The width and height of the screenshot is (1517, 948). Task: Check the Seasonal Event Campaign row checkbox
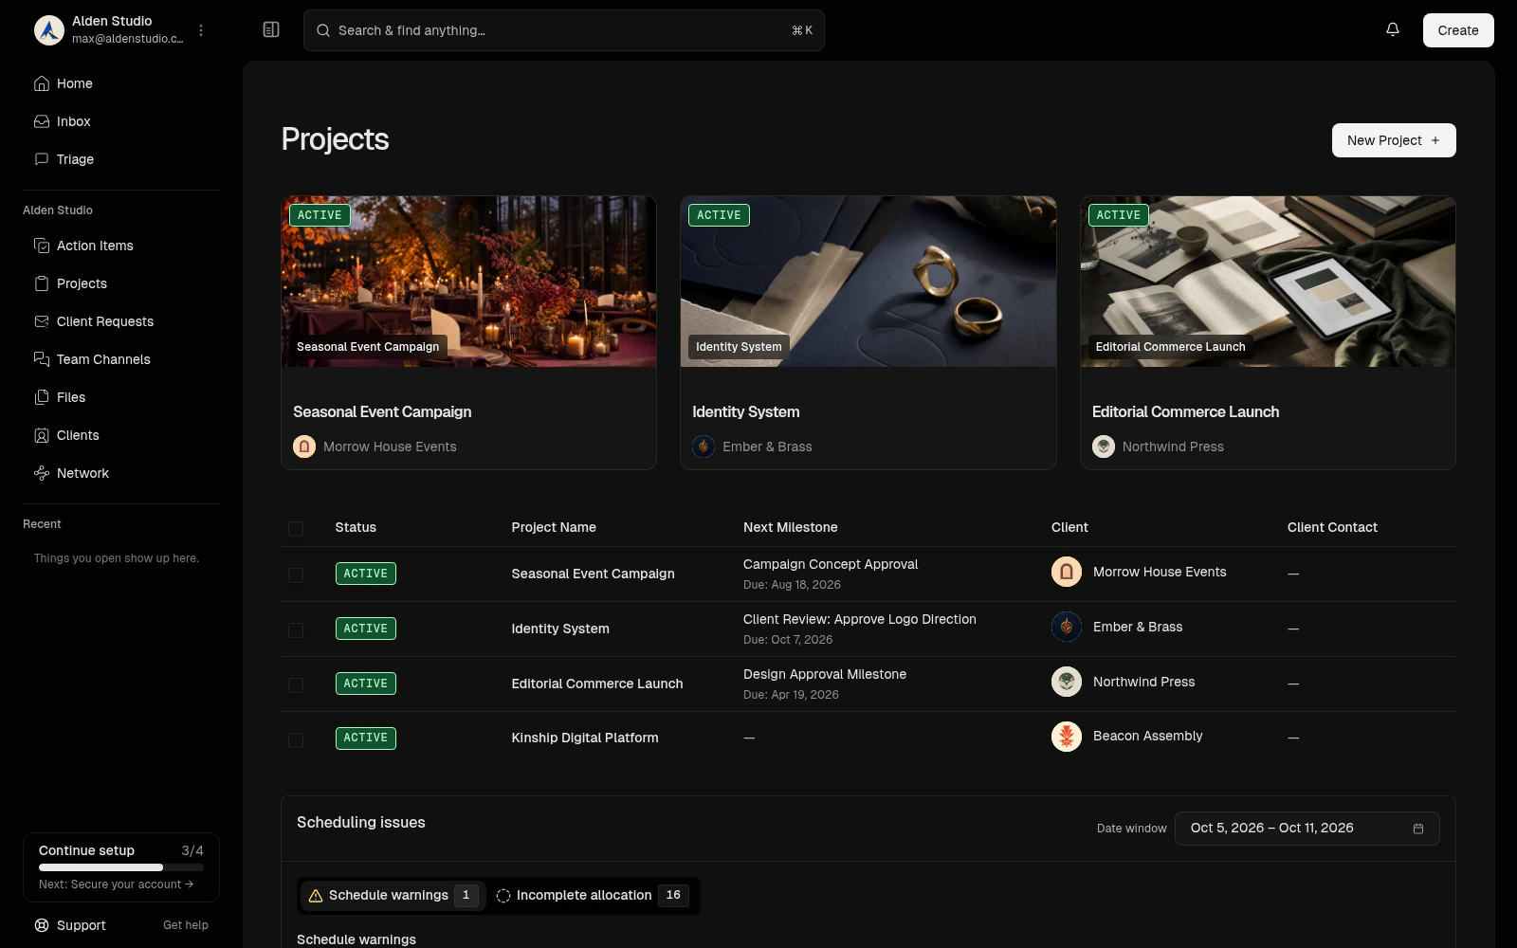(296, 574)
